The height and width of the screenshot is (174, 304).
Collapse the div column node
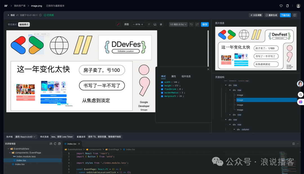tap(234, 130)
